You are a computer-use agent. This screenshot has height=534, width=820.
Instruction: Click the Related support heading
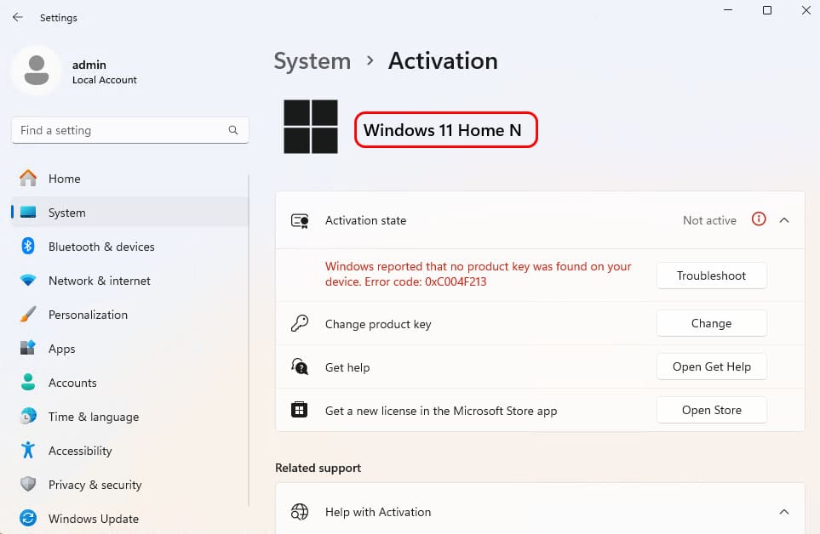coord(318,468)
